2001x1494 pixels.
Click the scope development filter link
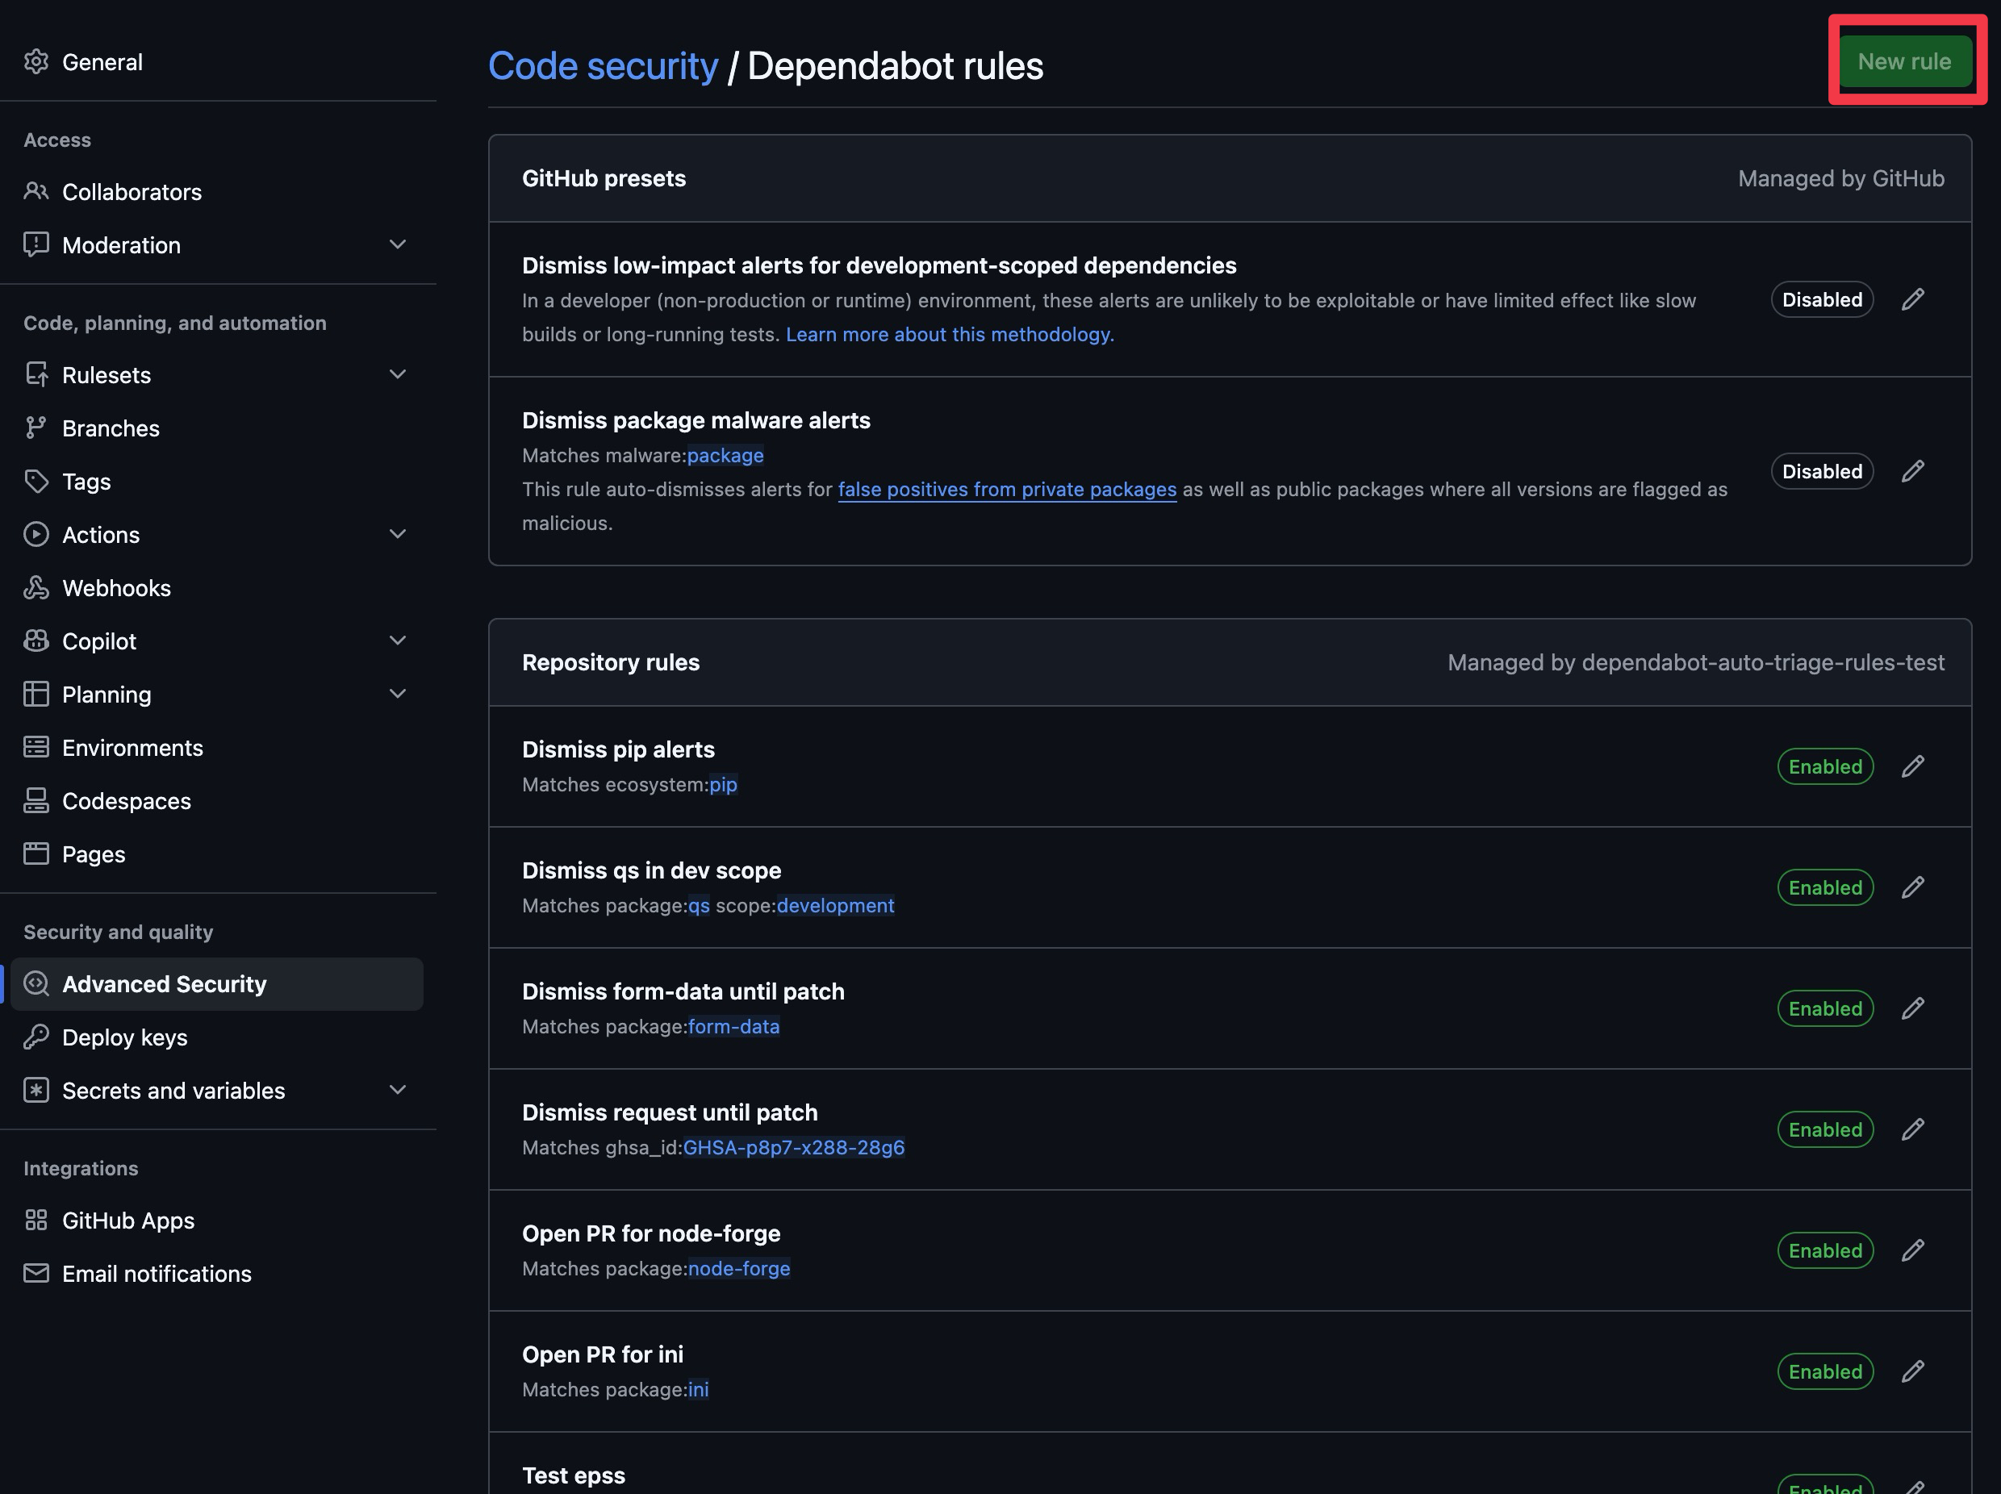(835, 905)
